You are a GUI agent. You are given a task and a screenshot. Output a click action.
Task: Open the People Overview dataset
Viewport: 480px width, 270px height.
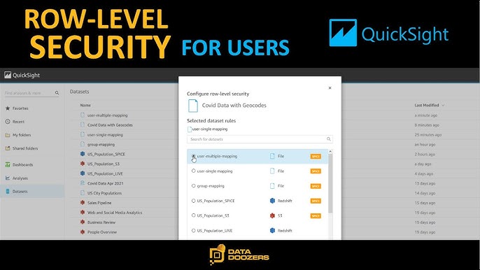[x=102, y=232]
